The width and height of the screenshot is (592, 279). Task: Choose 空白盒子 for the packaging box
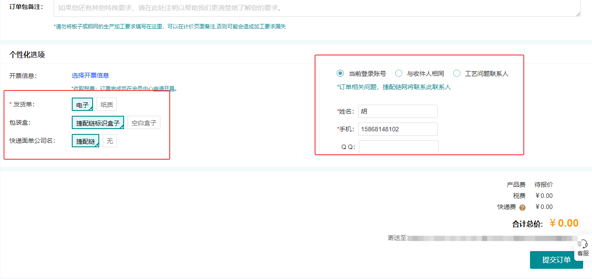(x=144, y=123)
